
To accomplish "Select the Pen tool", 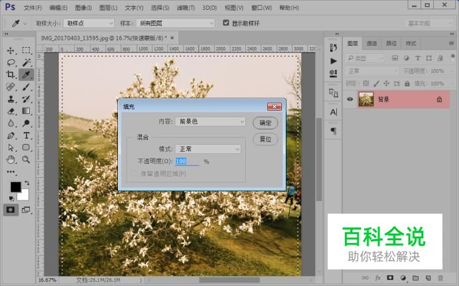I will [x=11, y=135].
